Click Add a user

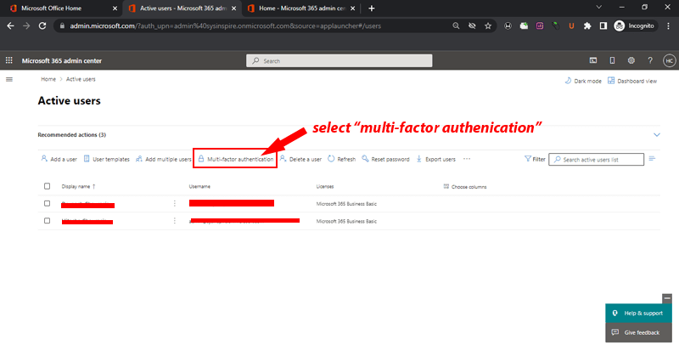[59, 159]
